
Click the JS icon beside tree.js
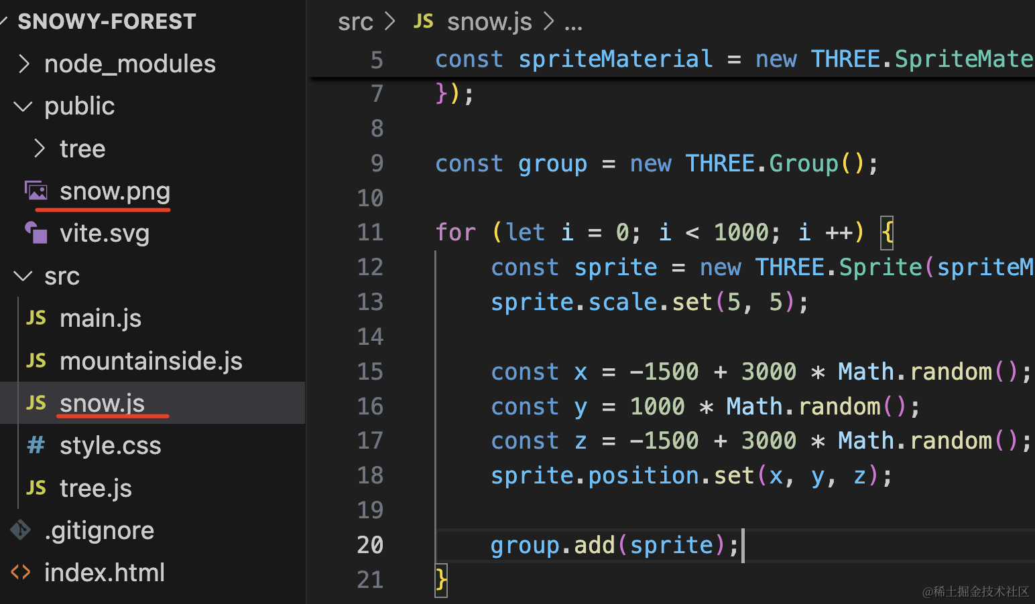click(36, 488)
